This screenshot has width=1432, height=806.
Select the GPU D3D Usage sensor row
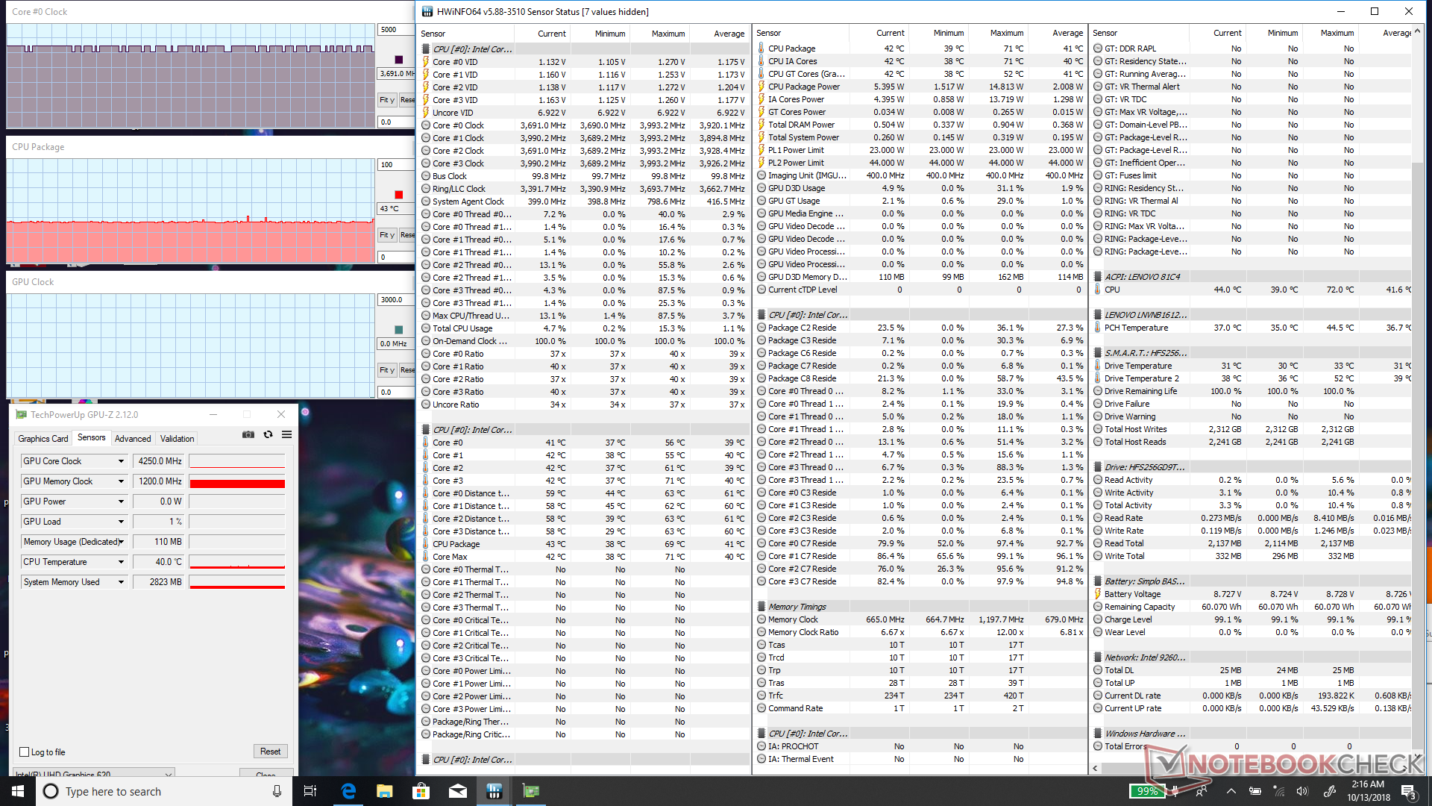pos(920,188)
